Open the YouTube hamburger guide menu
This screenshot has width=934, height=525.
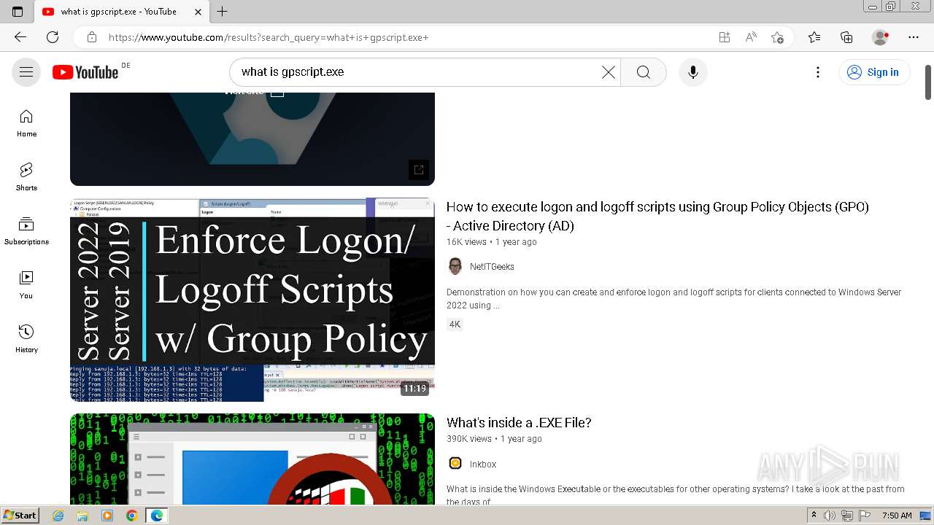(x=26, y=71)
